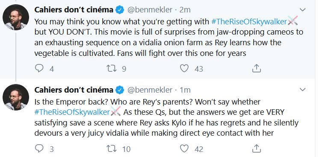Share the first tweet via upload icon
This screenshot has width=326, height=157.
[256, 68]
